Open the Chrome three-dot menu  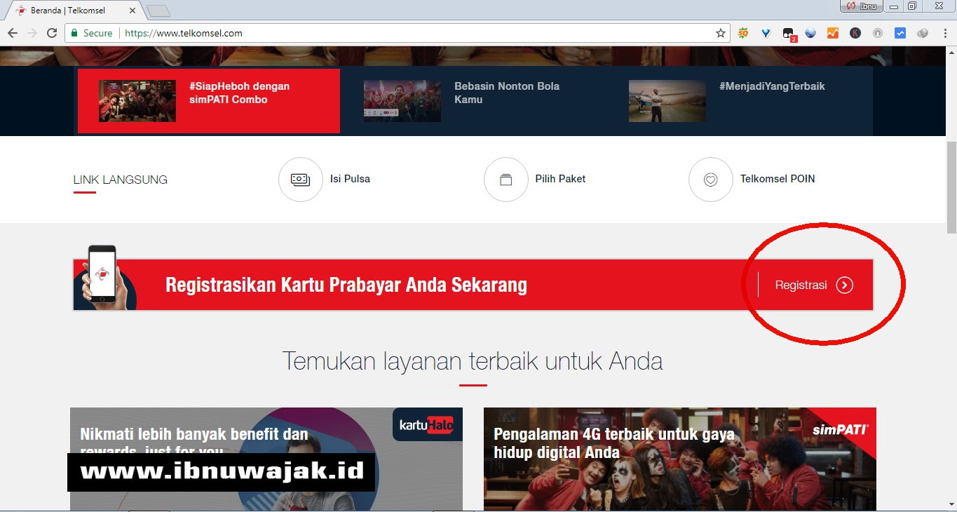944,33
